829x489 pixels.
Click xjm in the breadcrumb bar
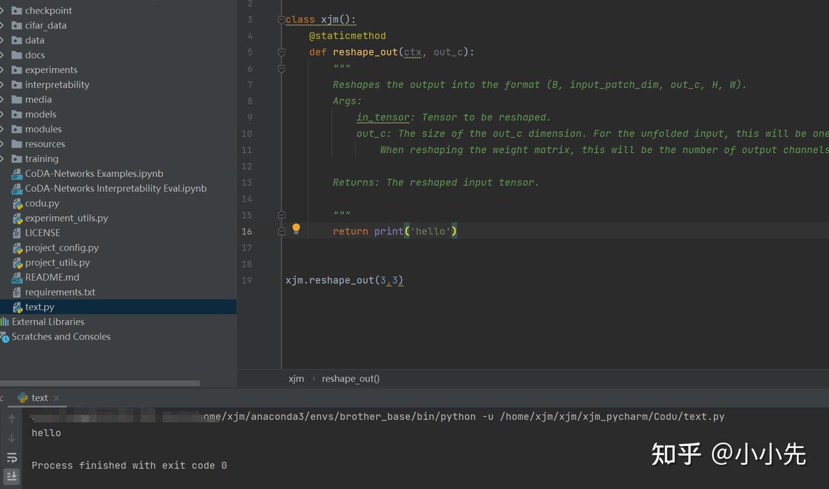296,378
